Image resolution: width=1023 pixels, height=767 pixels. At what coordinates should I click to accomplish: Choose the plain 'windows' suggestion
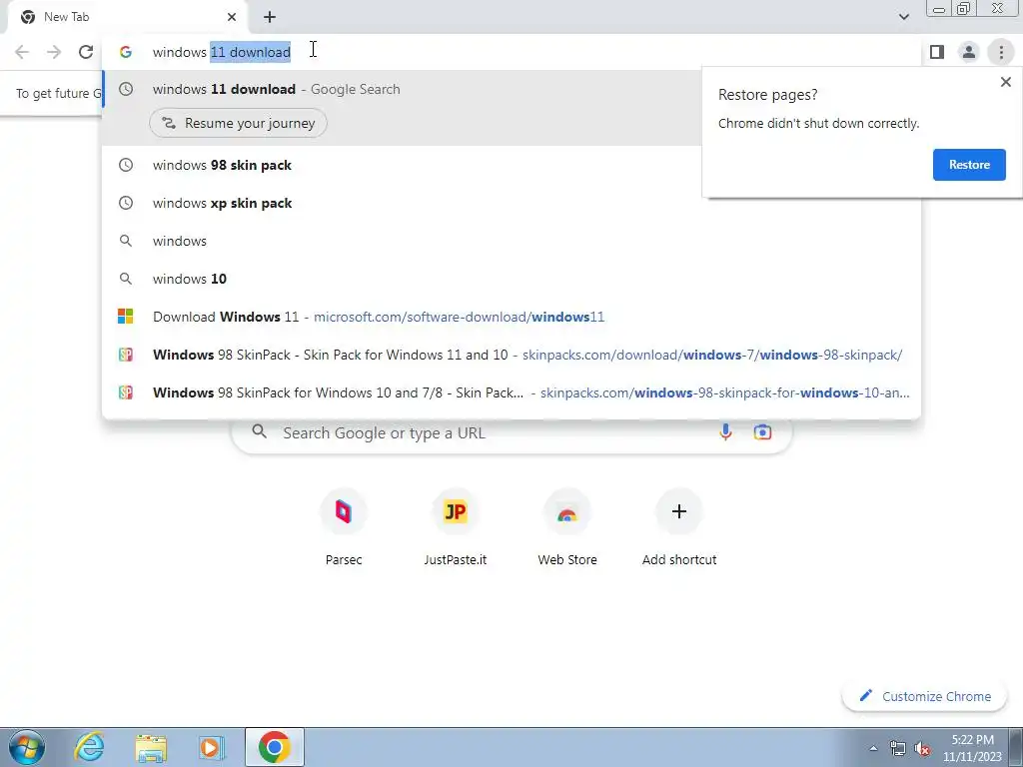tap(511, 241)
